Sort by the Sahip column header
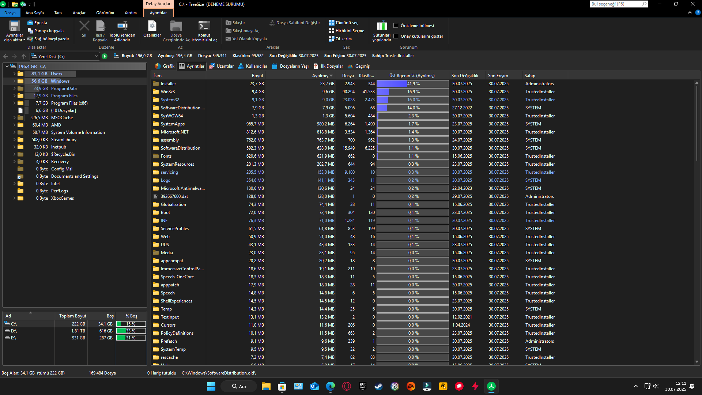Image resolution: width=702 pixels, height=395 pixels. 545,76
